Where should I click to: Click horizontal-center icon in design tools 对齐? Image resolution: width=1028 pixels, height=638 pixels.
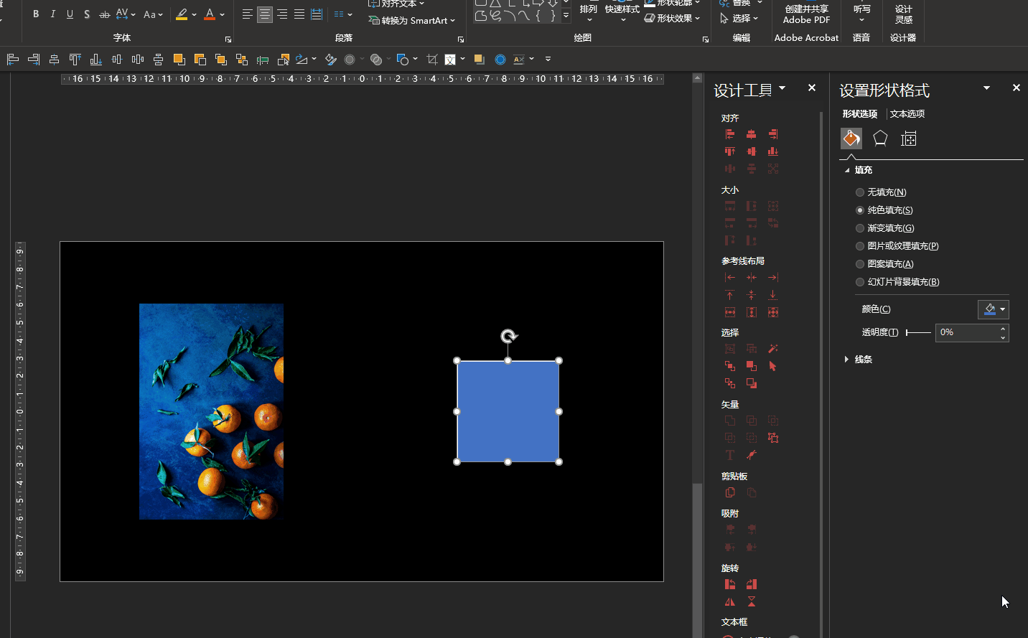tap(752, 134)
